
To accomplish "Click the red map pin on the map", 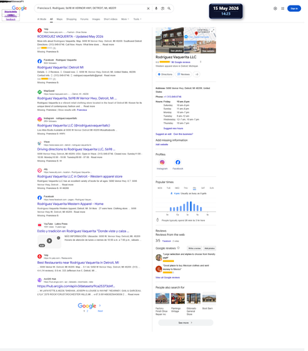I will (x=196, y=34).
